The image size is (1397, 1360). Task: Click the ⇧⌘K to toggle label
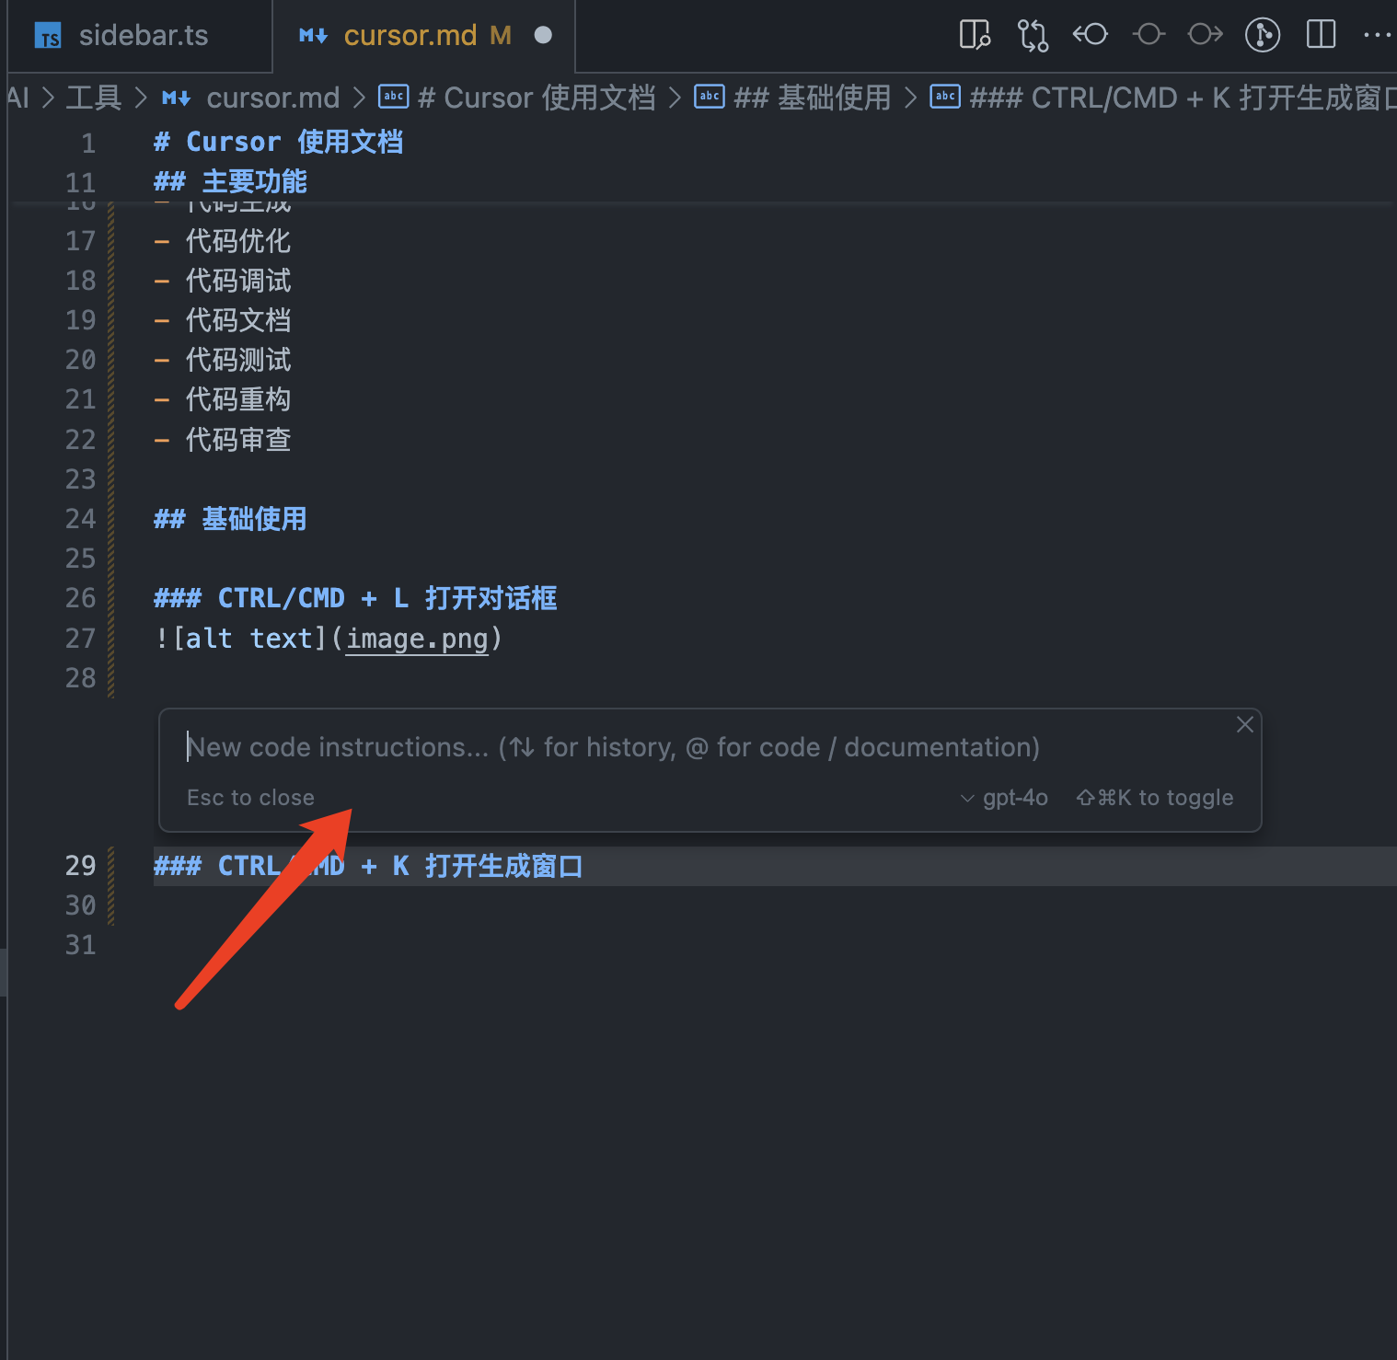[1155, 798]
